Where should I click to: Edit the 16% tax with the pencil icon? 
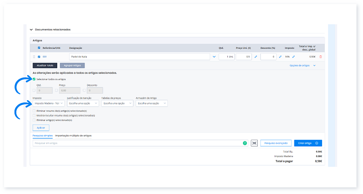pos(294,57)
